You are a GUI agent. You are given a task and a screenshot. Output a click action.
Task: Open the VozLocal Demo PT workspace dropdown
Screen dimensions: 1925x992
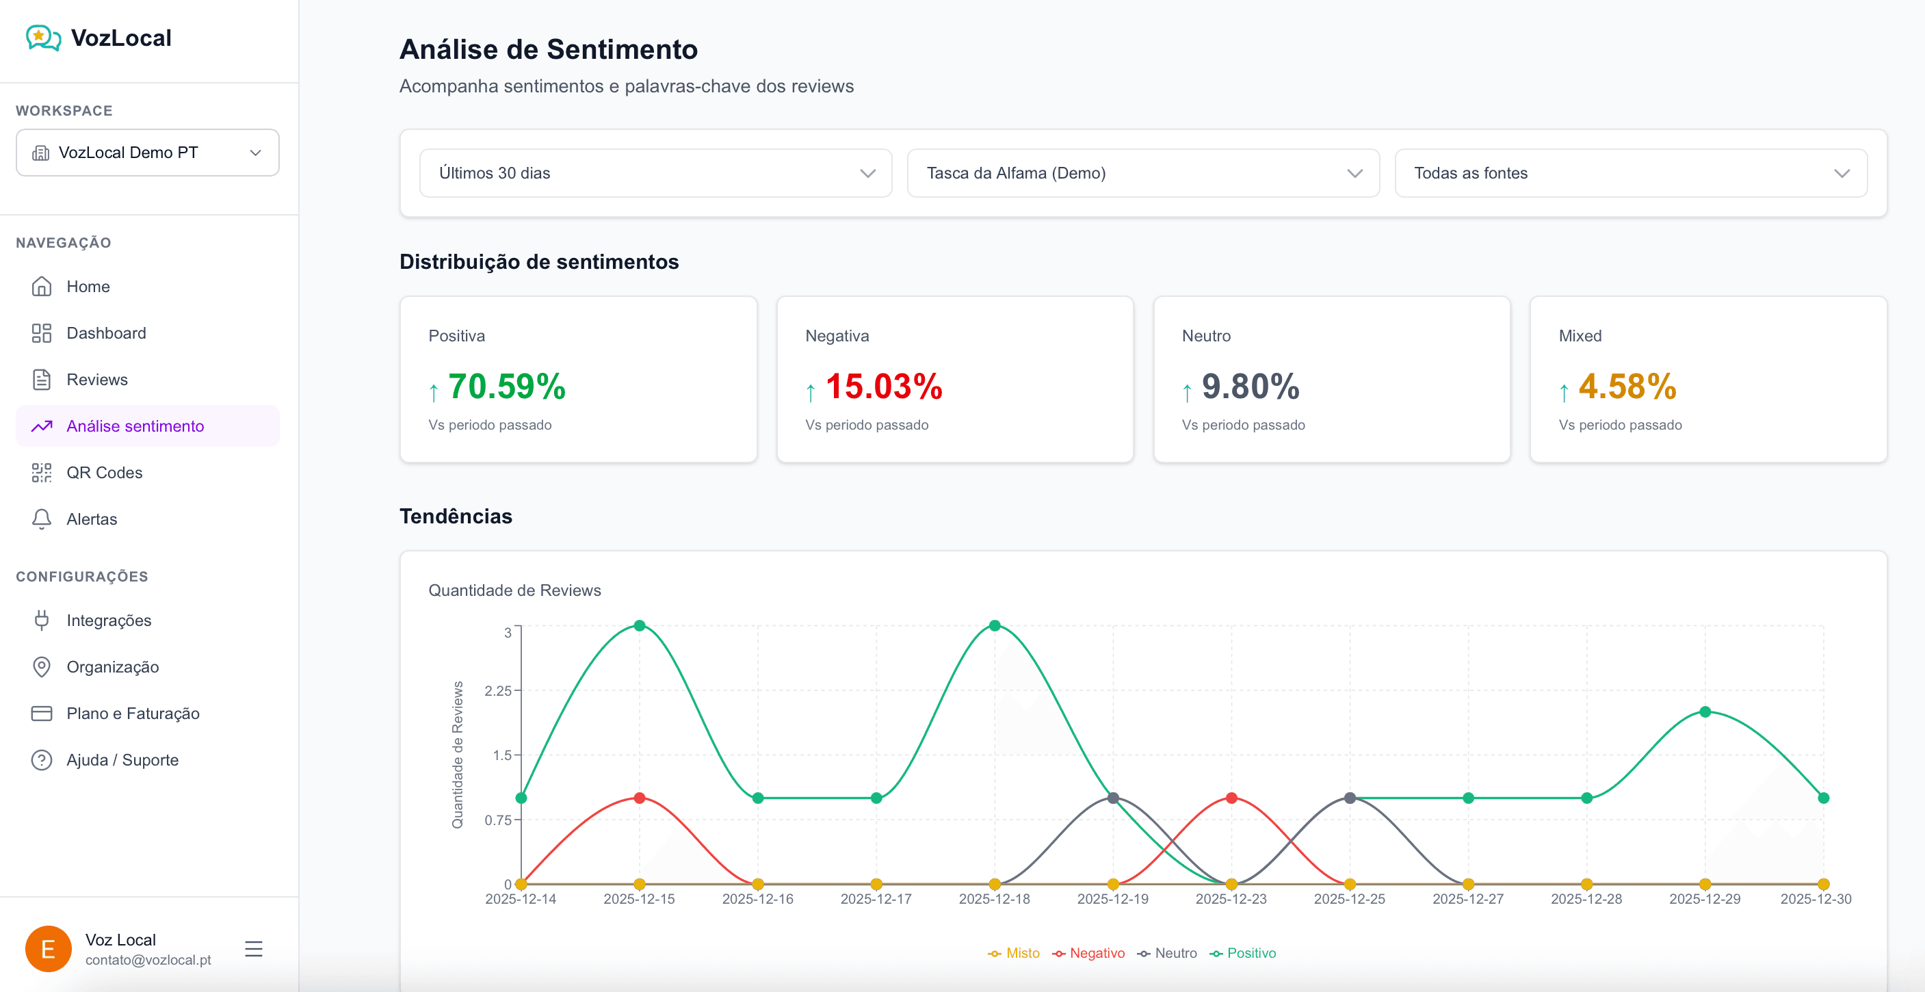point(147,153)
